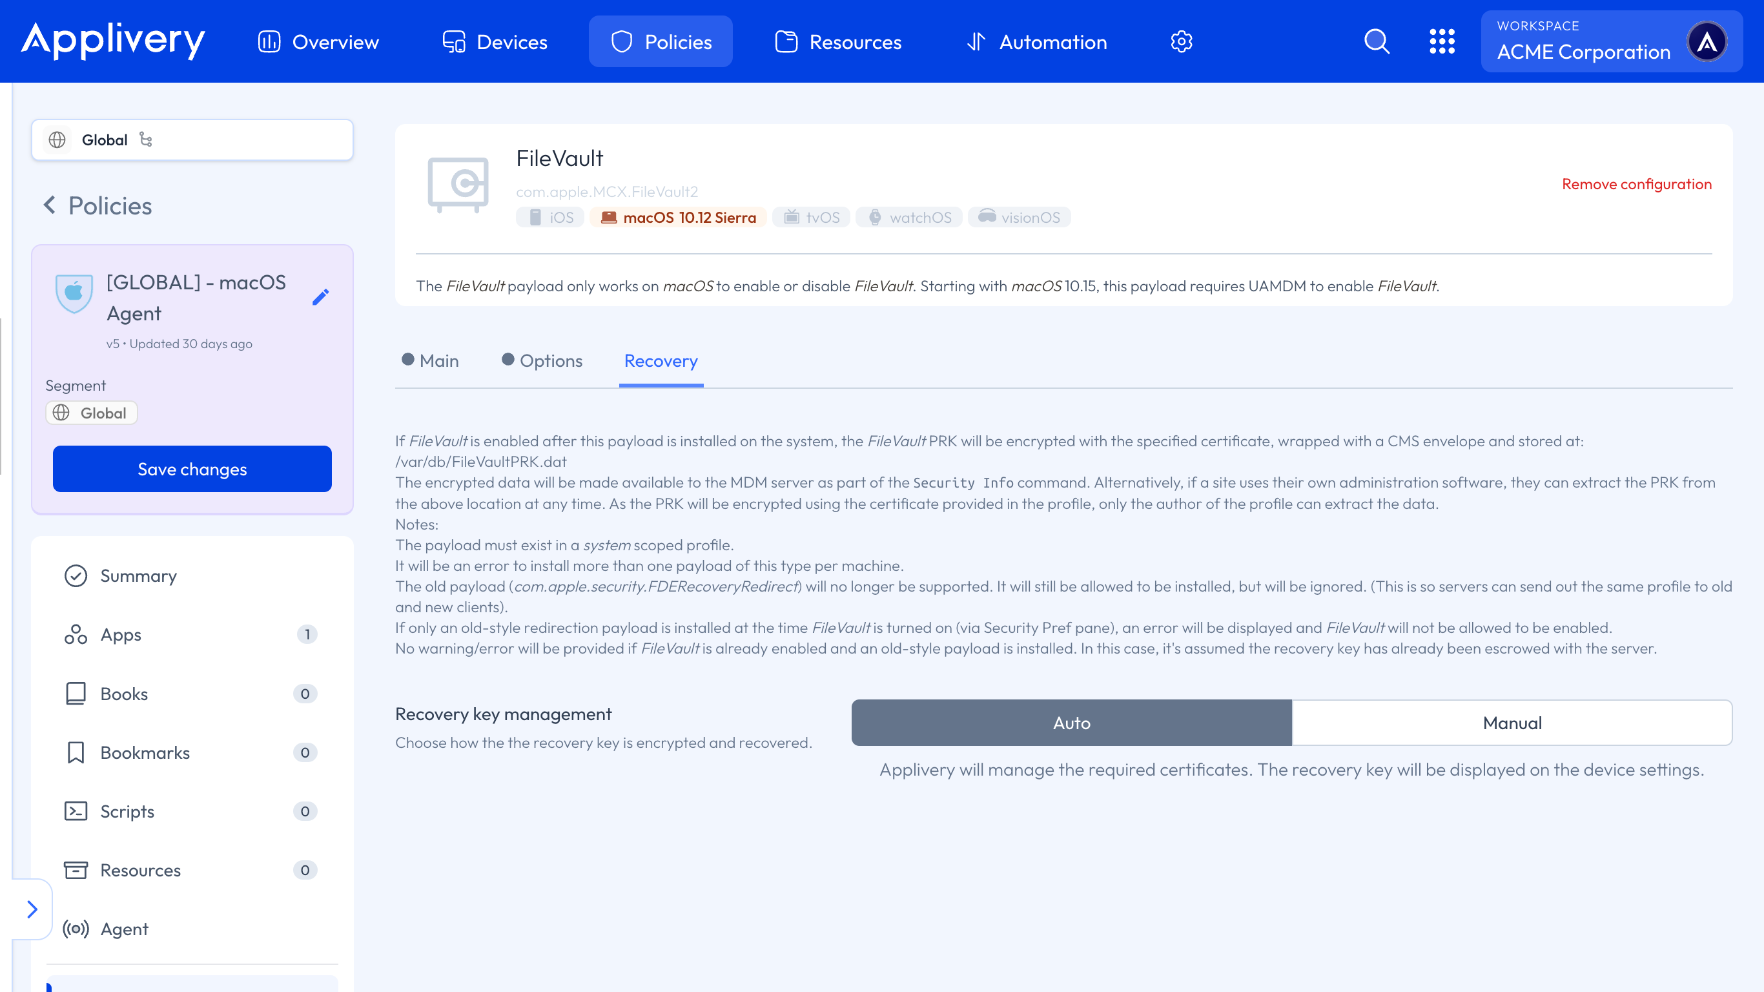
Task: Open the Overview menu
Action: pos(318,42)
